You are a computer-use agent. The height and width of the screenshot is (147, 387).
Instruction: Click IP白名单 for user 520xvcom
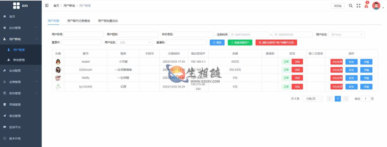[337, 70]
